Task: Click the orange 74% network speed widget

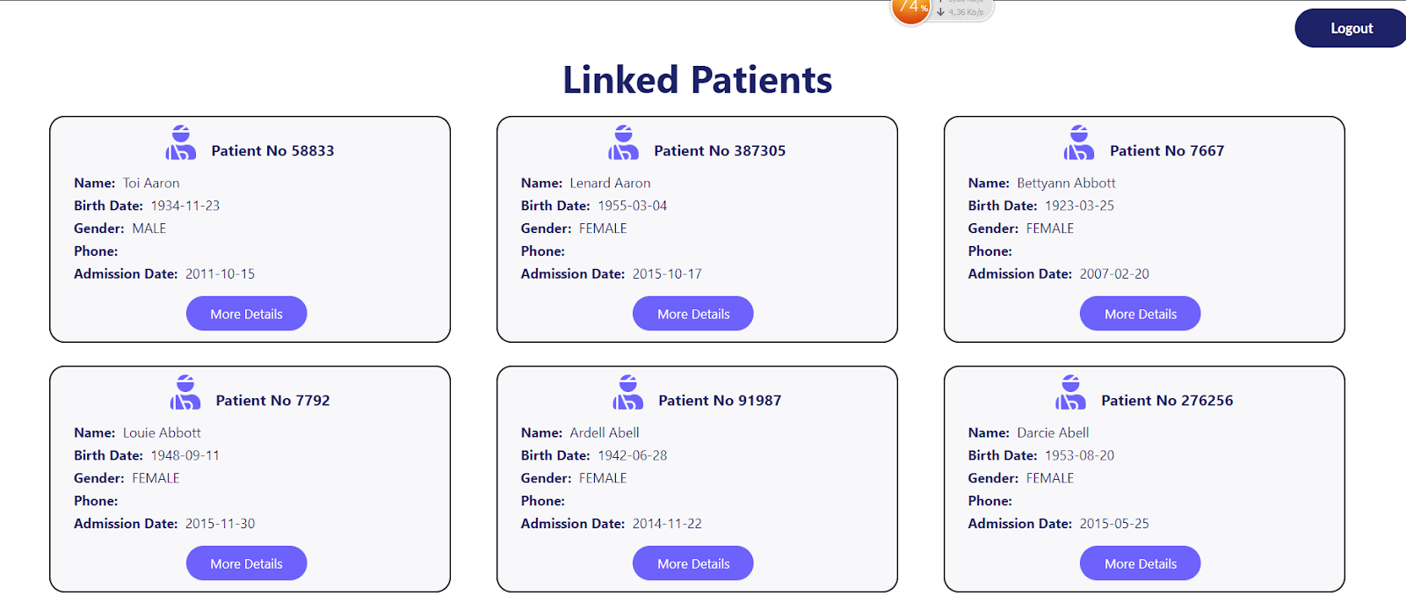Action: coord(912,10)
